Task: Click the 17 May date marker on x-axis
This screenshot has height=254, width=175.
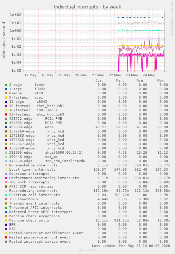Action: [30, 75]
